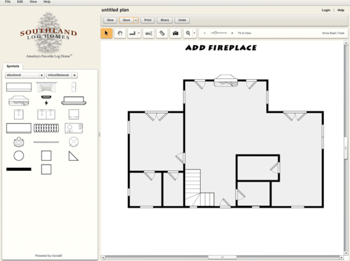Select the wide rectangle shaded-bottom symbol
Viewport: 350px width, 261px height.
pos(19,128)
